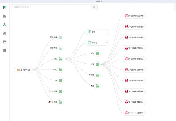Expand the 未命名 node chevron
The image size is (176, 121).
[x=106, y=43]
